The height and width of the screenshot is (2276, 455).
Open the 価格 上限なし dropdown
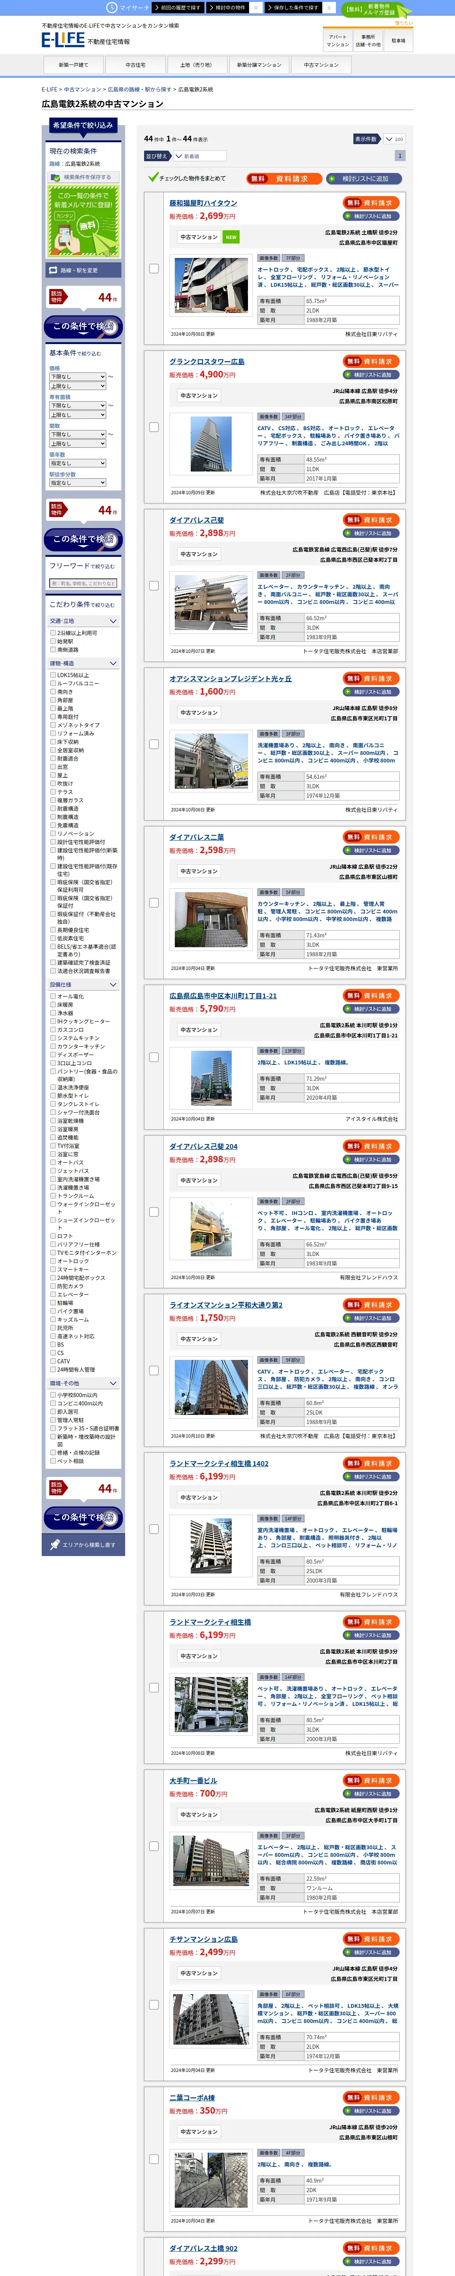pyautogui.click(x=78, y=386)
